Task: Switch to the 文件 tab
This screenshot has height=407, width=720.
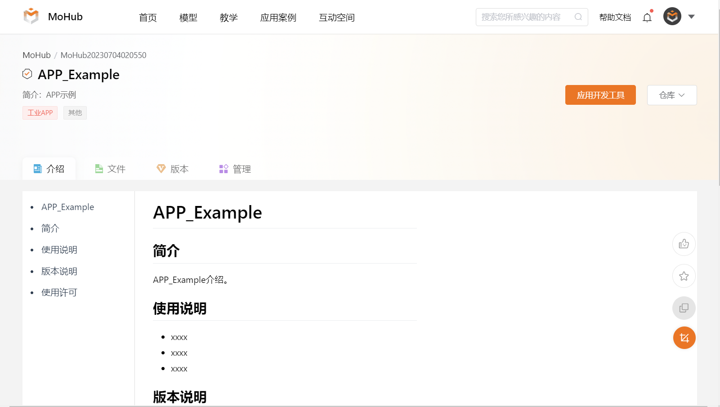Action: 110,169
